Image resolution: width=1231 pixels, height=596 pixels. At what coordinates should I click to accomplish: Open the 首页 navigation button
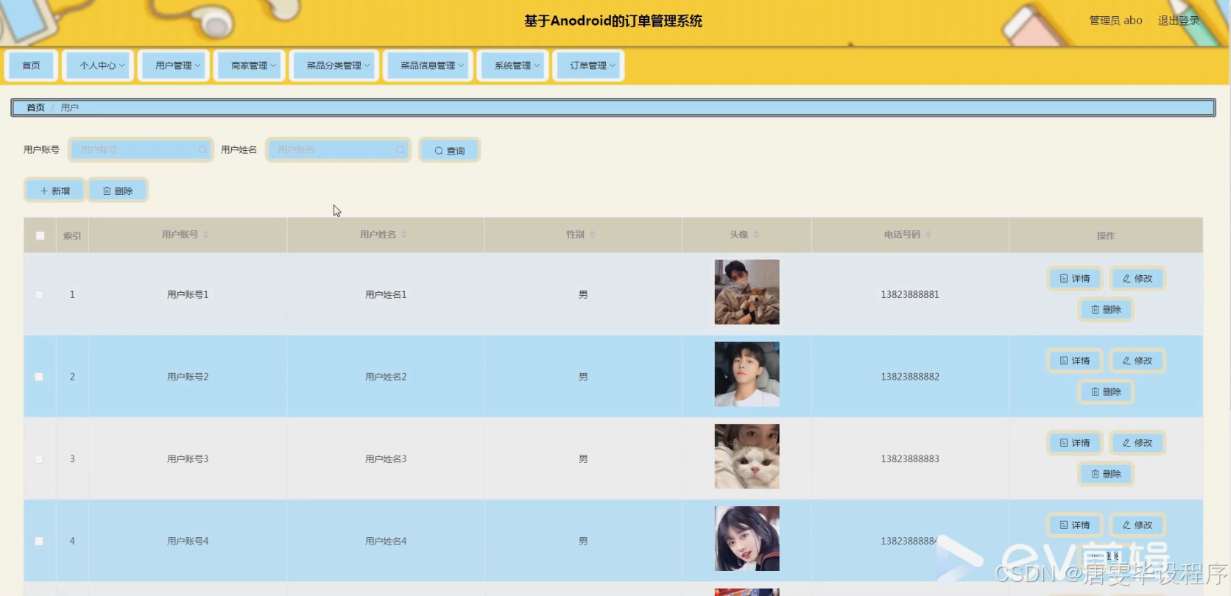click(32, 65)
